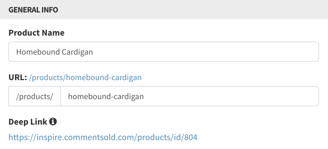
Task: Click the gray General Info header bar
Action: [164, 9]
